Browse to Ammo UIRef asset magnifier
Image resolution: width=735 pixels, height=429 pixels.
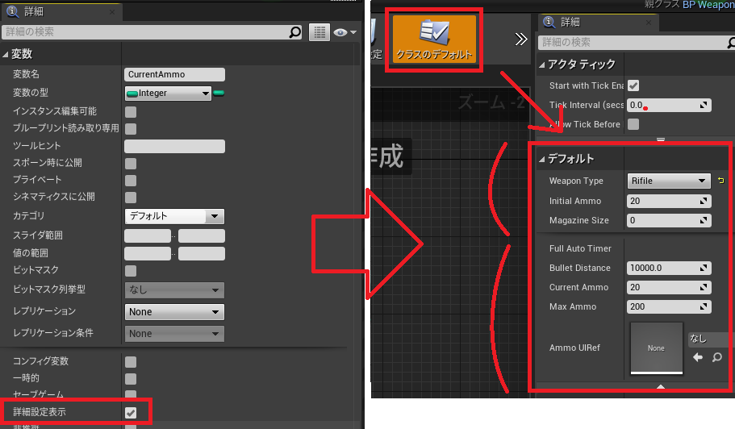click(x=716, y=357)
